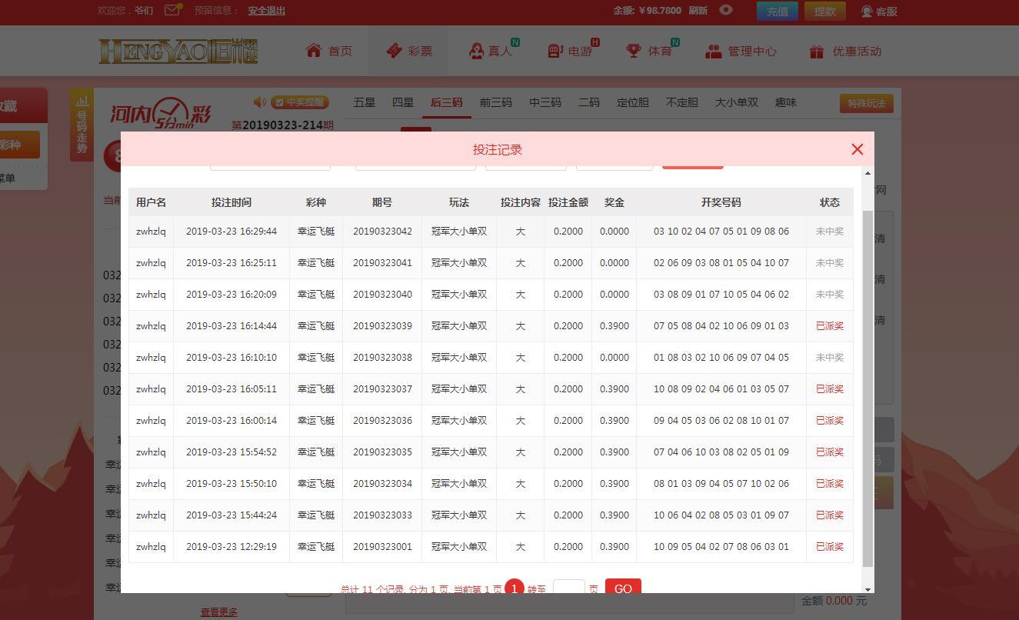
Task: Select the 前三码 tab
Action: pos(496,102)
